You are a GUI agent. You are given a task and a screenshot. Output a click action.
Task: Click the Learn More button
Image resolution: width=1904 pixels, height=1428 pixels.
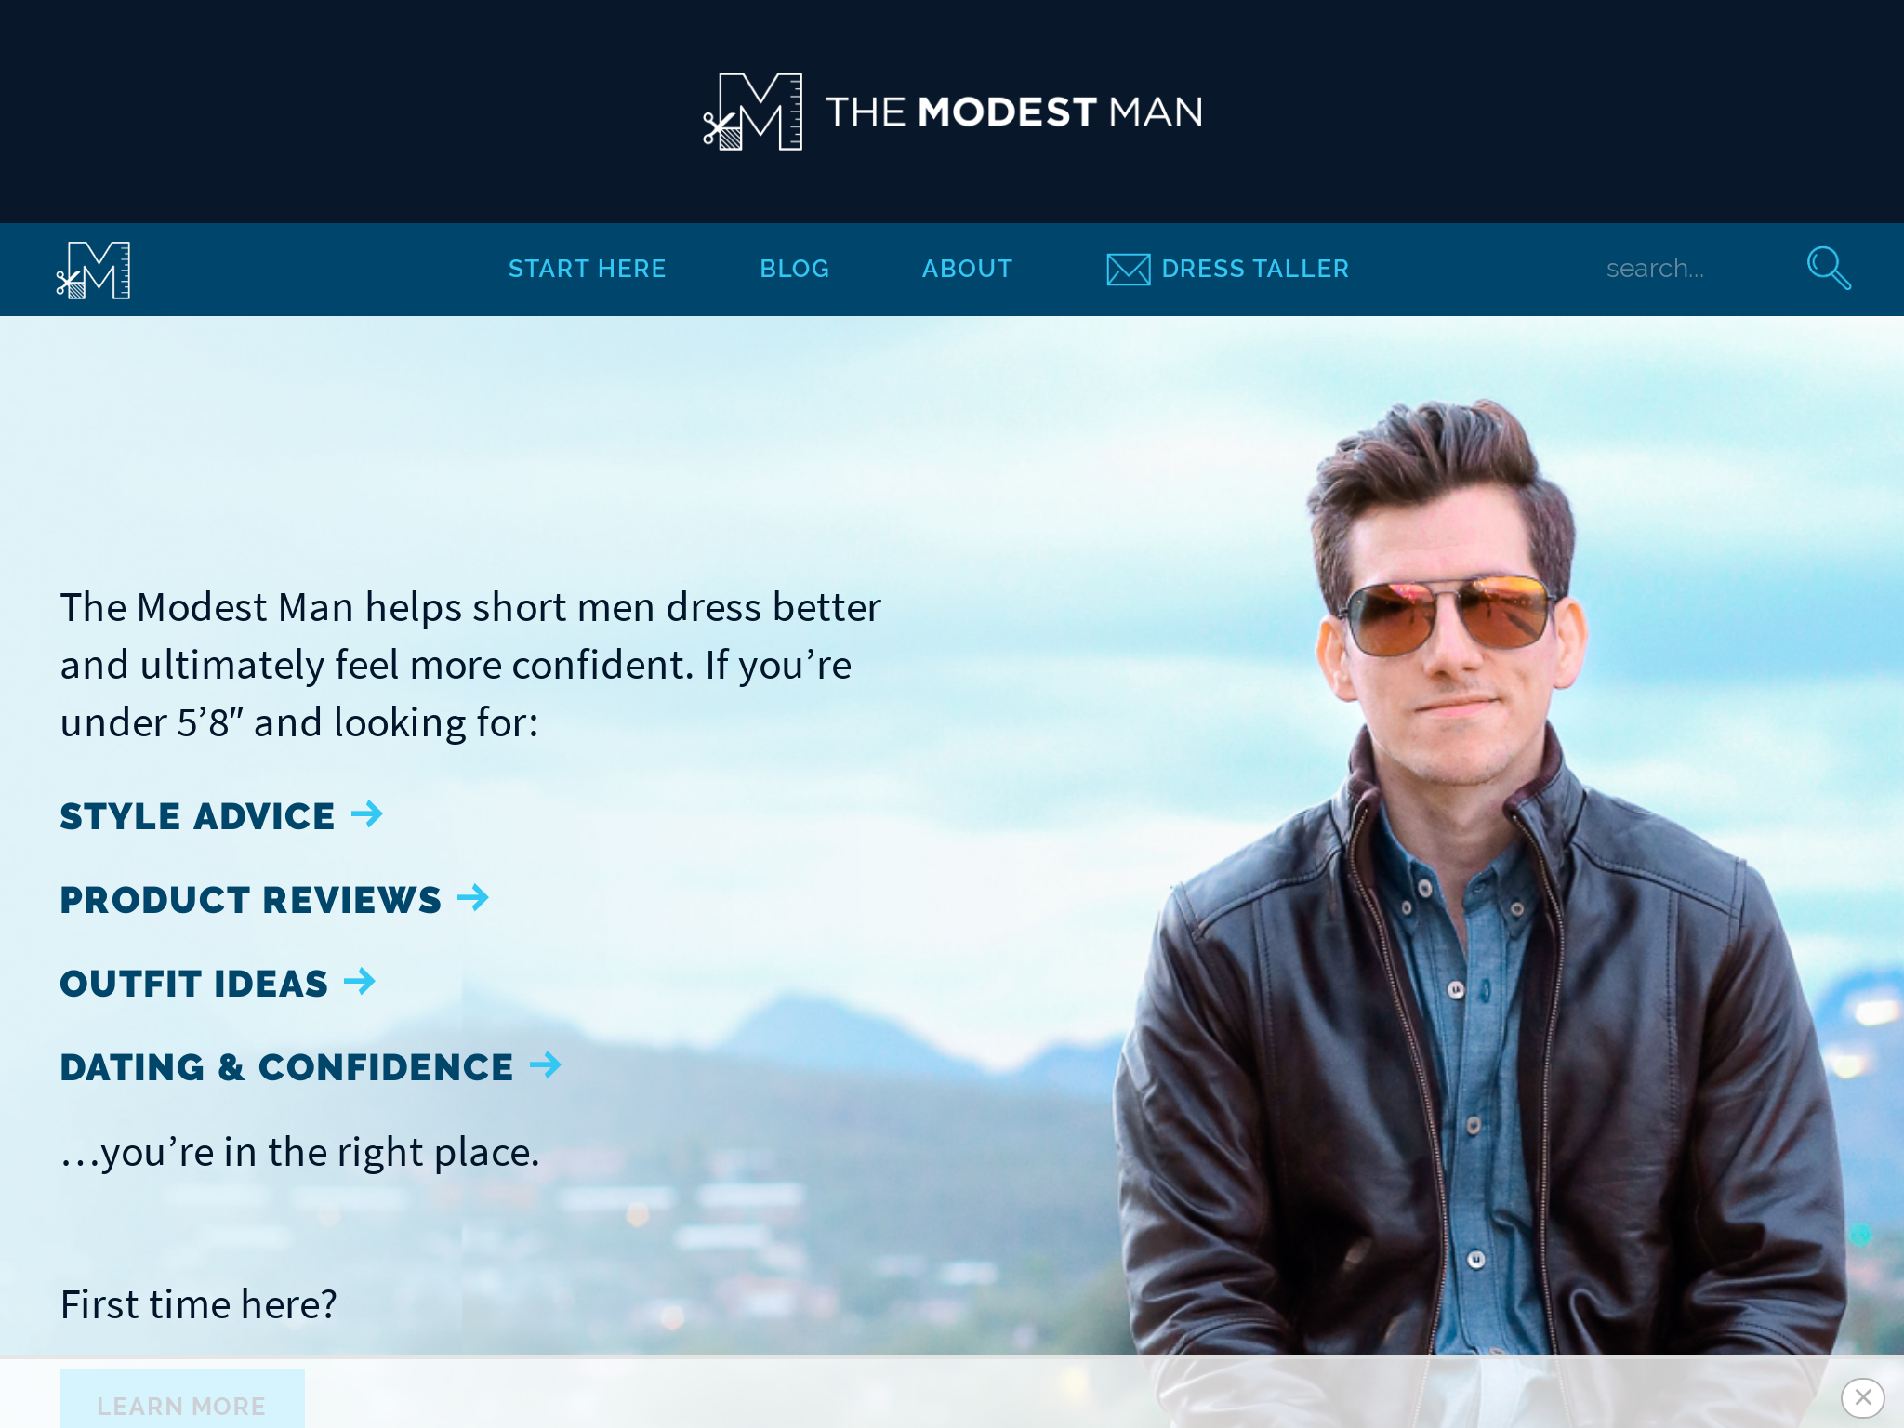pos(182,1398)
